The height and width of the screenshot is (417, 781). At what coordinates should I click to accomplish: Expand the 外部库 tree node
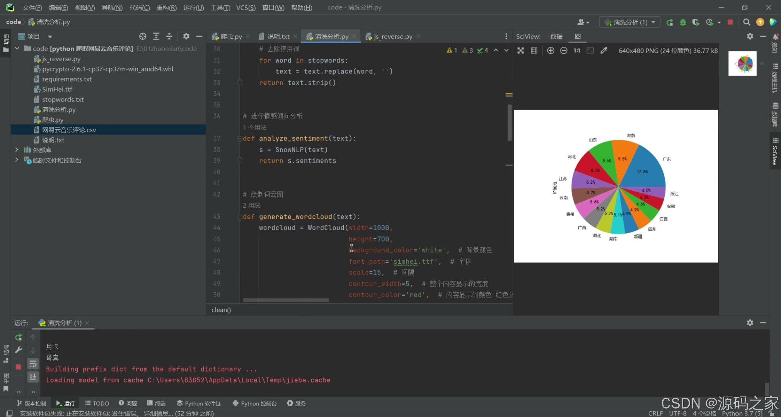pos(17,150)
